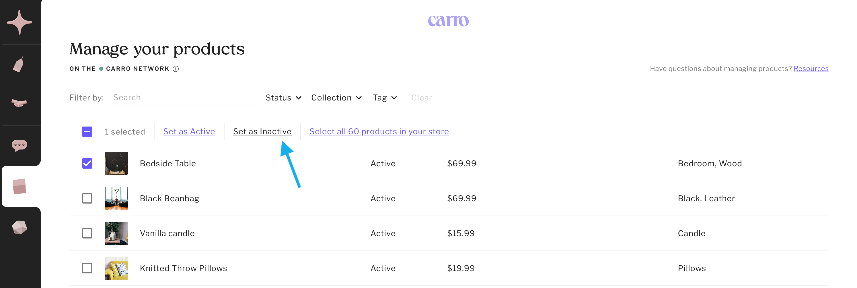857x288 pixels.
Task: Open the handshake partnerships sidebar icon
Action: [19, 103]
